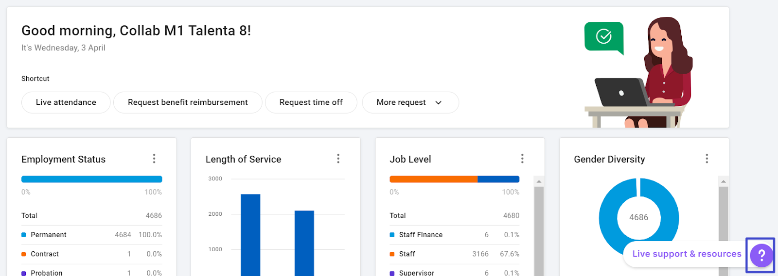Click the 3166 Staff count
The width and height of the screenshot is (778, 276).
pos(480,254)
